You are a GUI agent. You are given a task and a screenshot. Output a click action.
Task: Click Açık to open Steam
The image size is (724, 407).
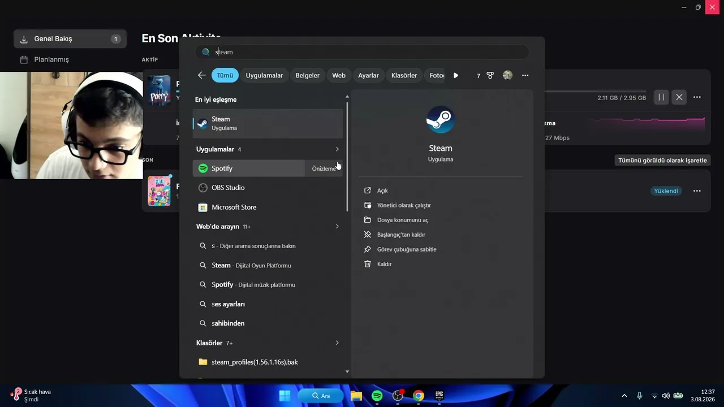(x=382, y=190)
